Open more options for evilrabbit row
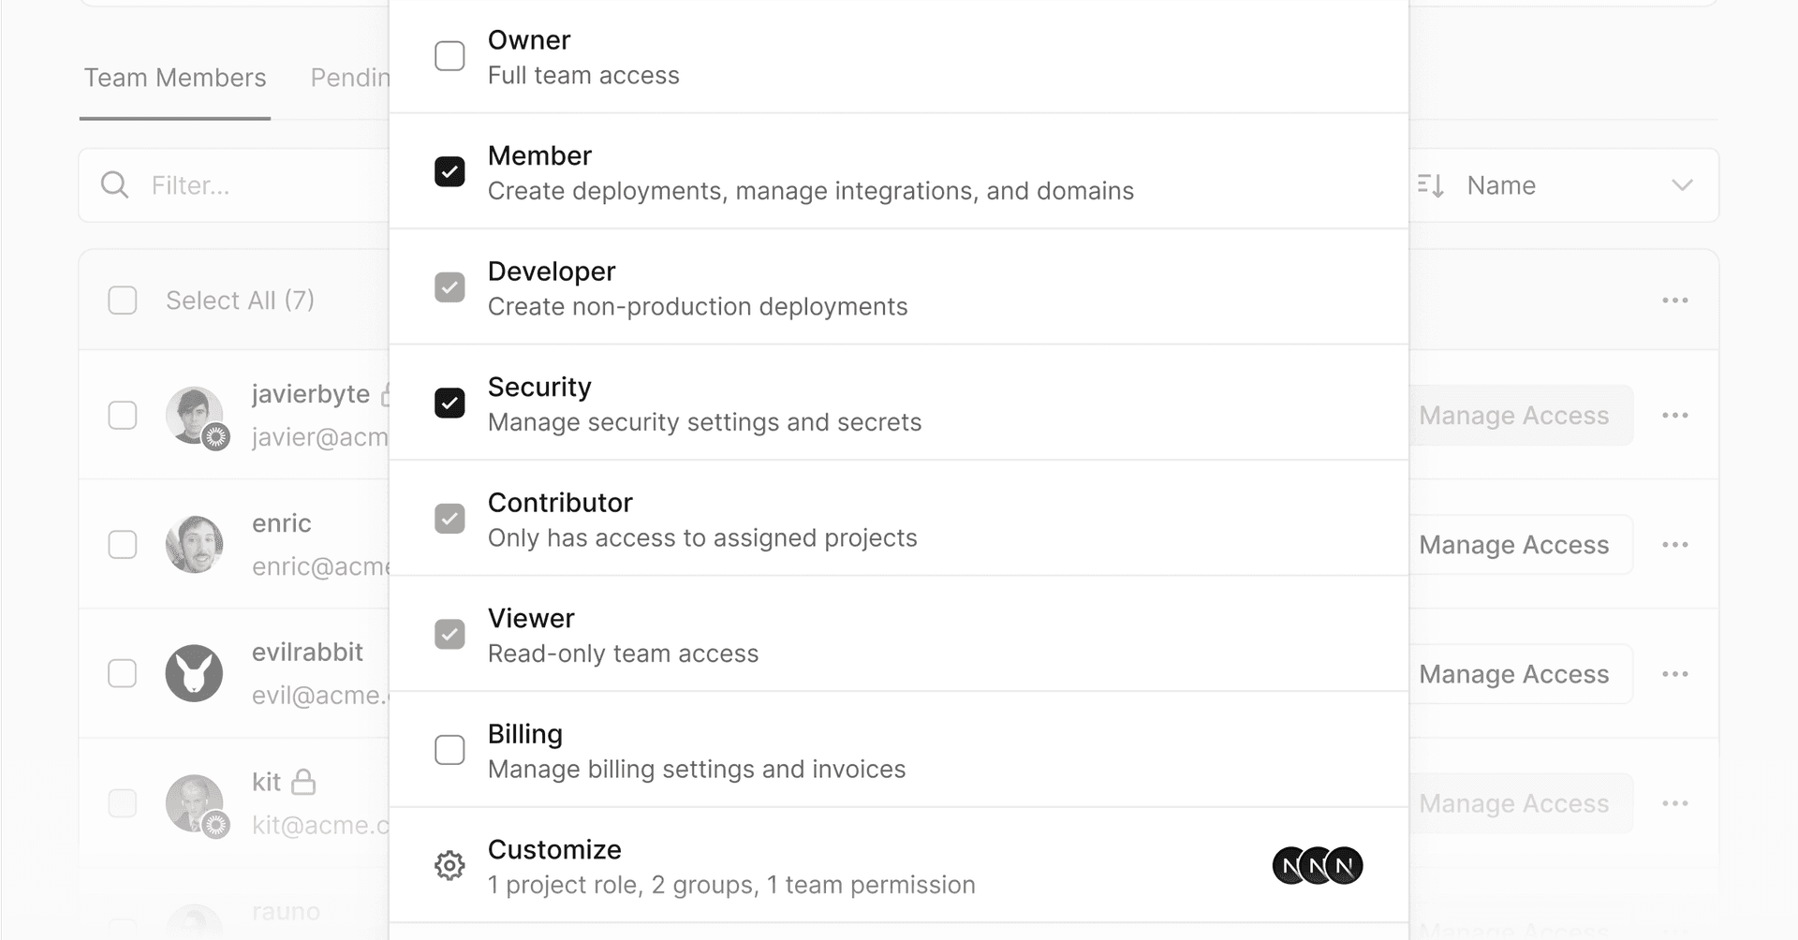The image size is (1798, 940). pos(1674,674)
